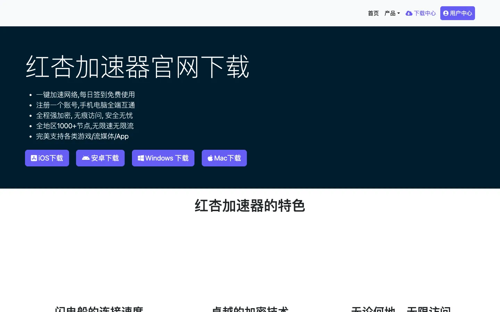
Task: Click the Windows logo icon on Windows 下载
Action: pyautogui.click(x=141, y=158)
